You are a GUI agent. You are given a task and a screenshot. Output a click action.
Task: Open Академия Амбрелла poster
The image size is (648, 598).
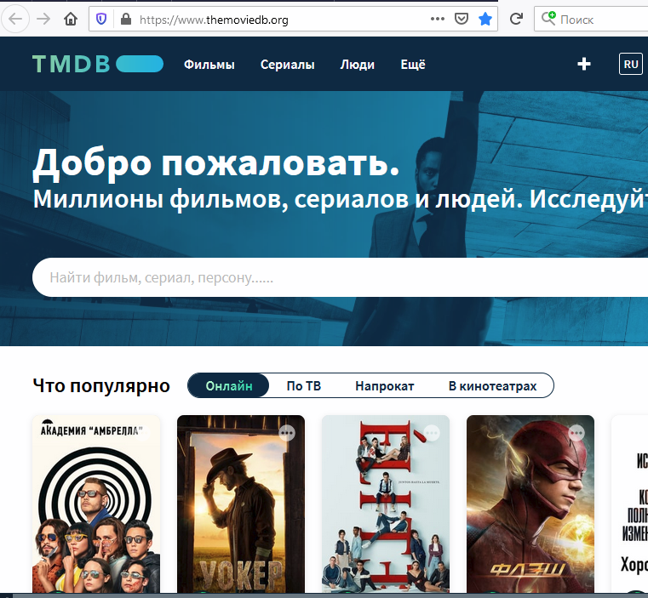pyautogui.click(x=96, y=504)
